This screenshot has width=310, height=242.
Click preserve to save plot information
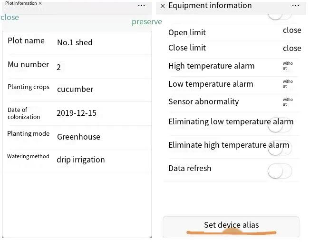pos(146,21)
